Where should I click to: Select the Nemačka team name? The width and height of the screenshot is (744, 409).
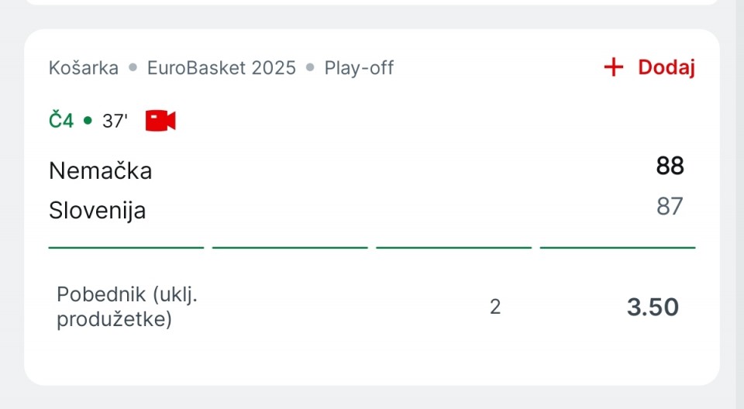[100, 170]
